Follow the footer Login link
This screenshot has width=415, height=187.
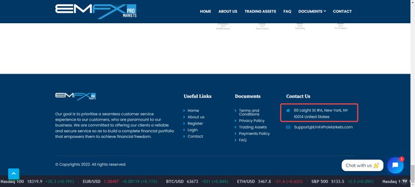192,130
